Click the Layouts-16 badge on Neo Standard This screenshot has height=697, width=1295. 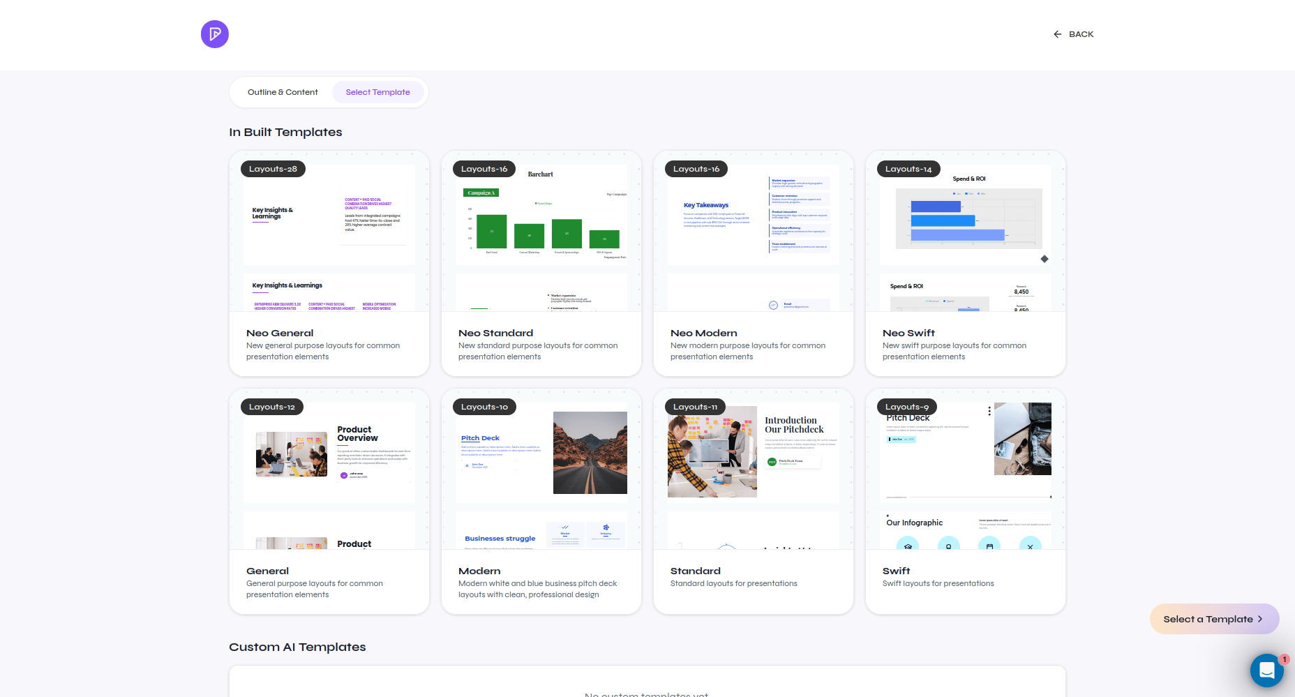click(x=484, y=169)
